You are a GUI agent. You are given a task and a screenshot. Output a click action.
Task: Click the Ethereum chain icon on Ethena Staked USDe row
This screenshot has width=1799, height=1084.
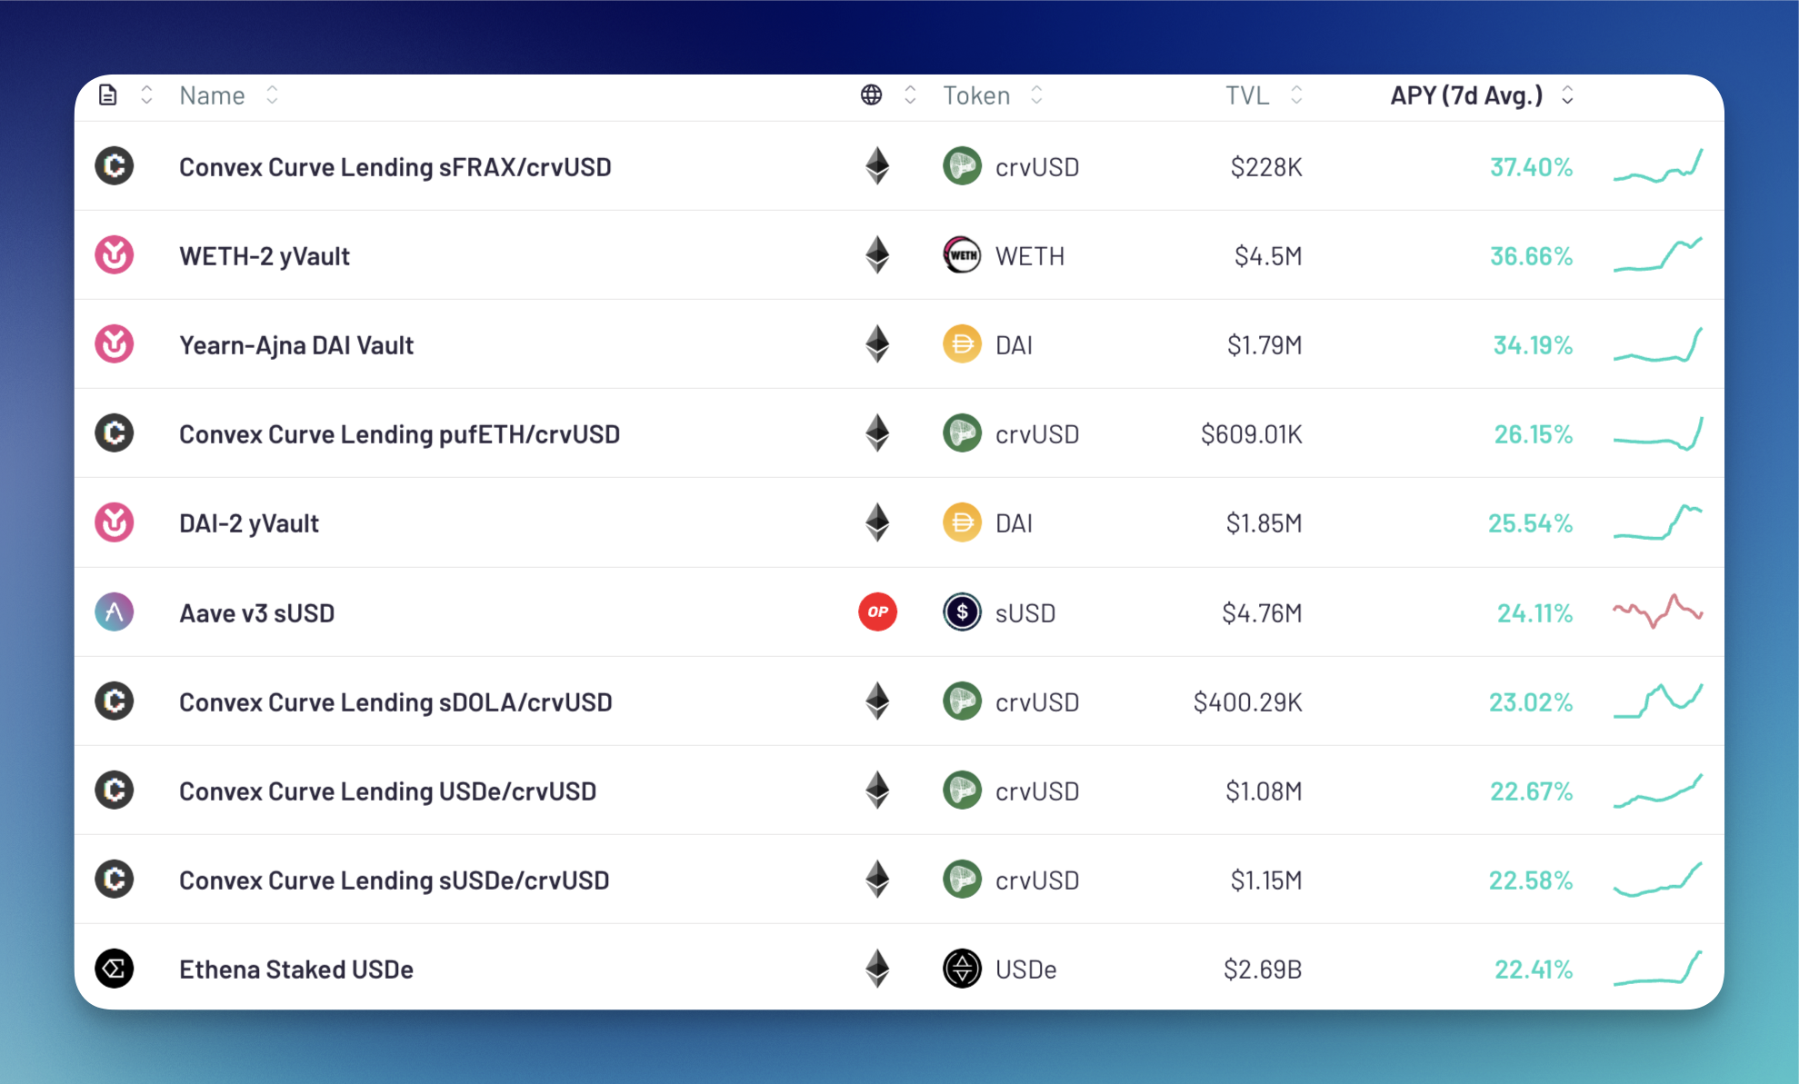(x=877, y=969)
